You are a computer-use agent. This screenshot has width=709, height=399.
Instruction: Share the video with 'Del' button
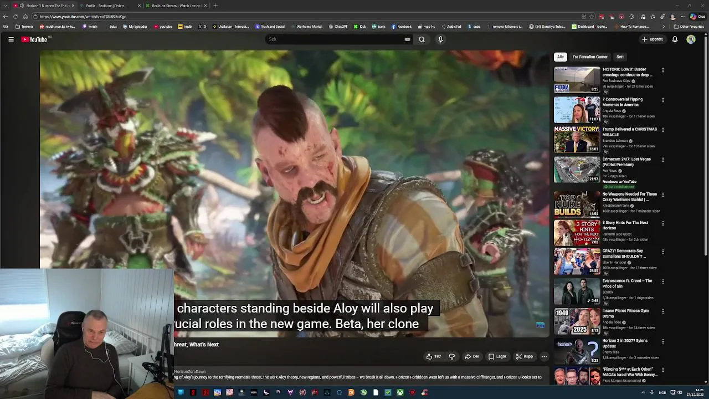(471, 356)
